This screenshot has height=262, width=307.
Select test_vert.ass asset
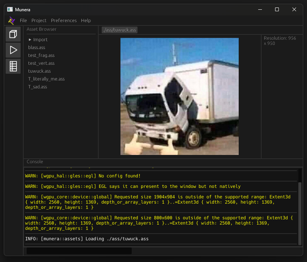click(41, 63)
